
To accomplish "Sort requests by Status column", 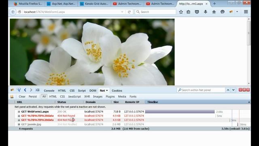I will tap(69, 102).
